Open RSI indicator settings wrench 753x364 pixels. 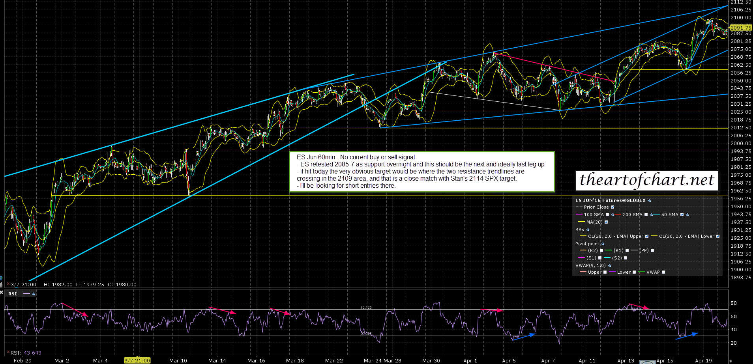pos(33,294)
